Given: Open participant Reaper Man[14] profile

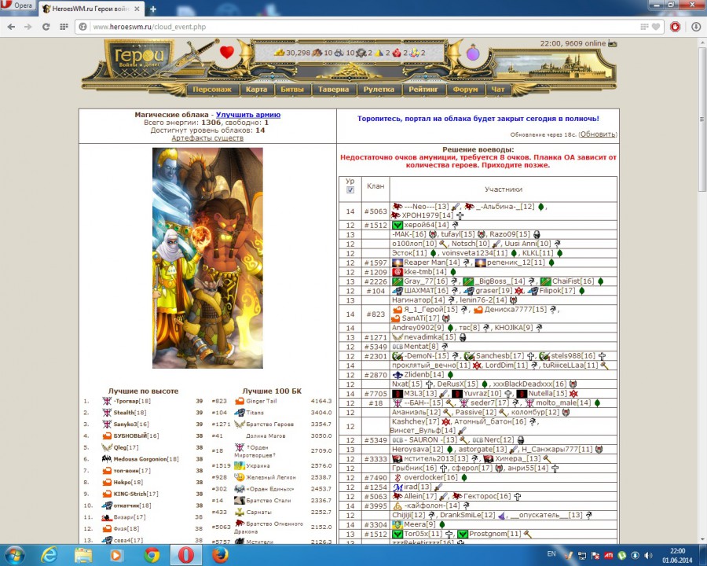Looking at the screenshot, I should click(x=432, y=263).
